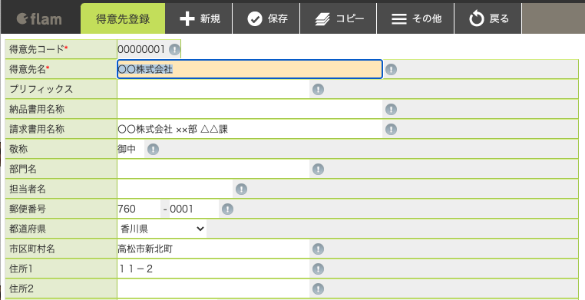Open the 都道府県 dropdown showing 香川県
This screenshot has width=585, height=300.
click(x=162, y=229)
